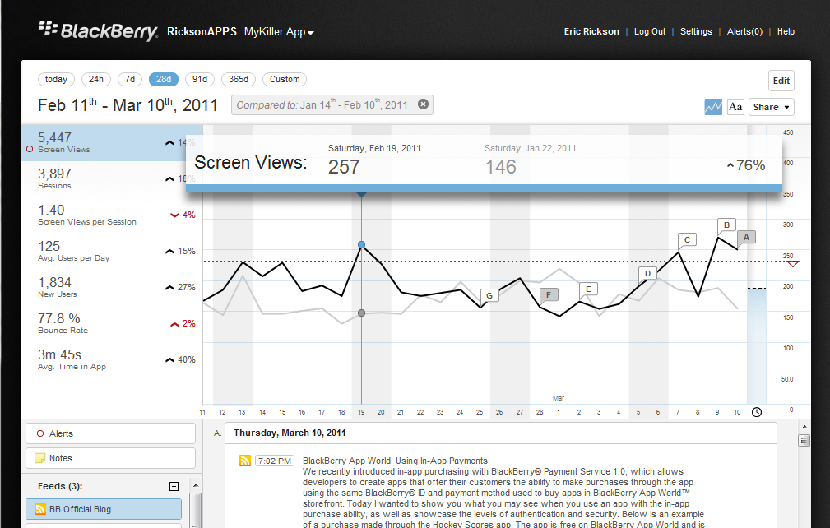Select the 7d time range

130,79
